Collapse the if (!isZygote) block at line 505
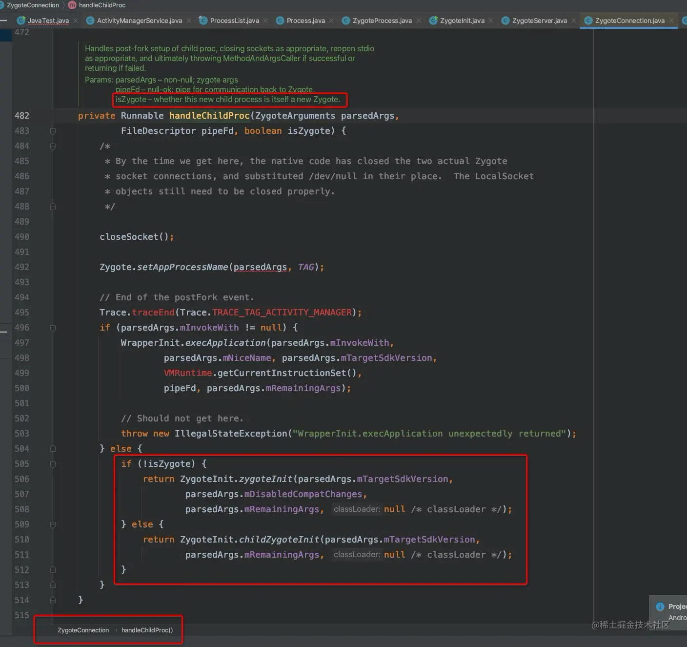Screen dimensions: 687x647 (x=53, y=464)
